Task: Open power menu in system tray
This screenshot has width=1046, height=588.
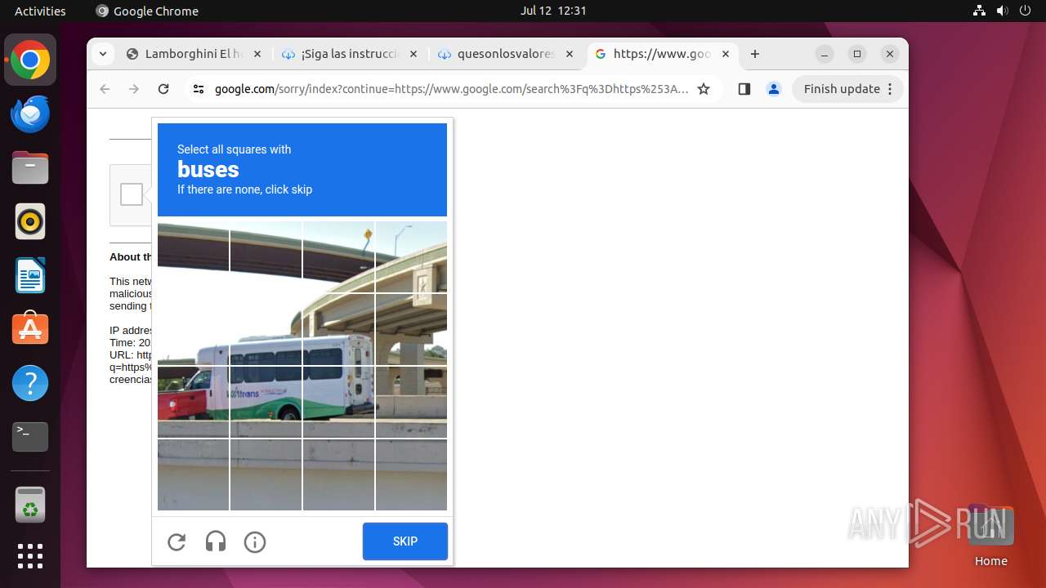Action: [1025, 11]
